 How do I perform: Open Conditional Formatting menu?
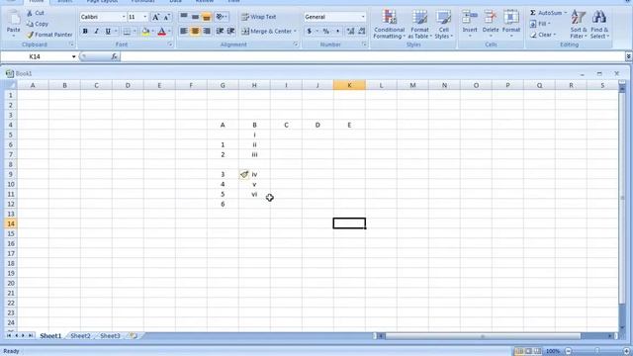click(x=389, y=24)
